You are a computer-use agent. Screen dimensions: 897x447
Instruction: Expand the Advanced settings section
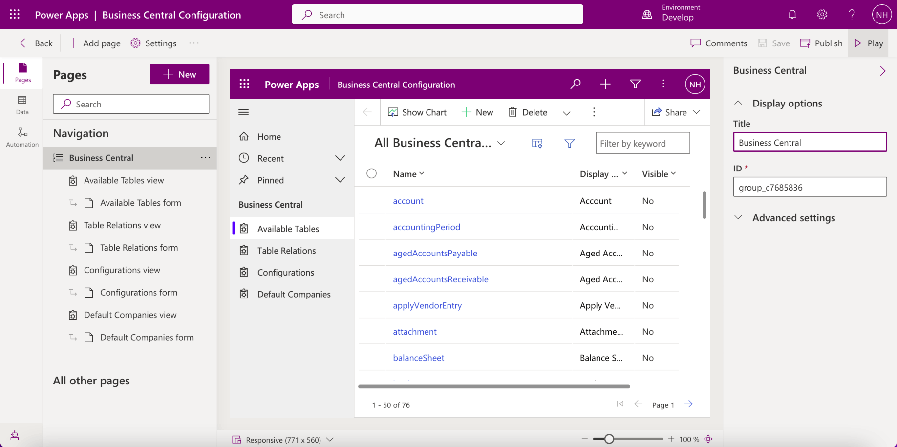coord(738,218)
